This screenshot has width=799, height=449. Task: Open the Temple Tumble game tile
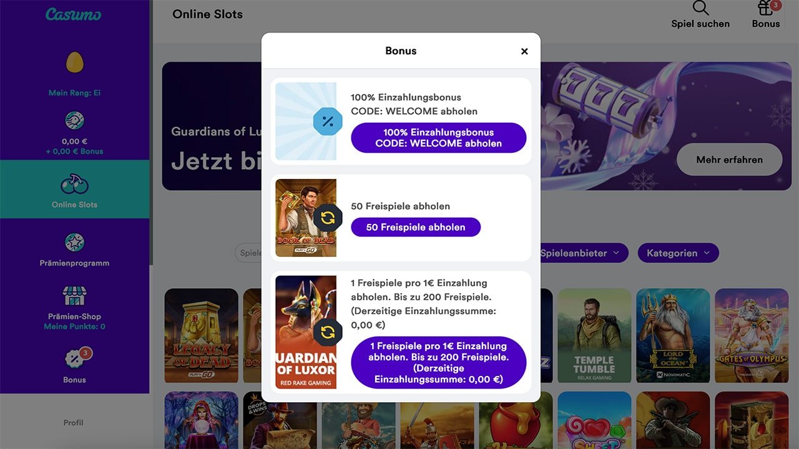594,336
